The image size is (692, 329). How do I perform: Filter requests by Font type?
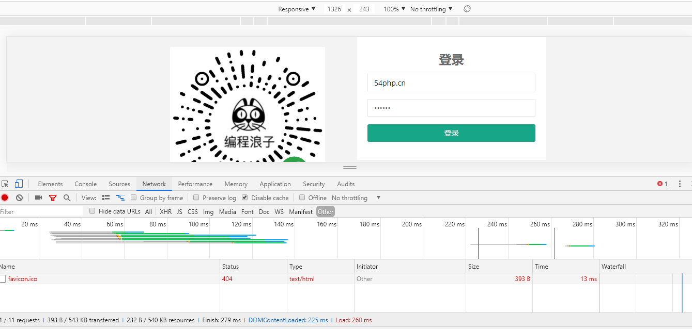coord(248,211)
